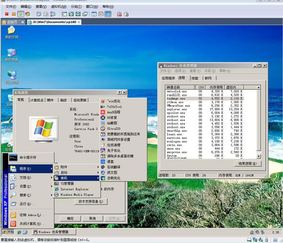Click the Revert to Snapshot toolbar icon
This screenshot has height=243, width=283.
pyautogui.click(x=46, y=14)
